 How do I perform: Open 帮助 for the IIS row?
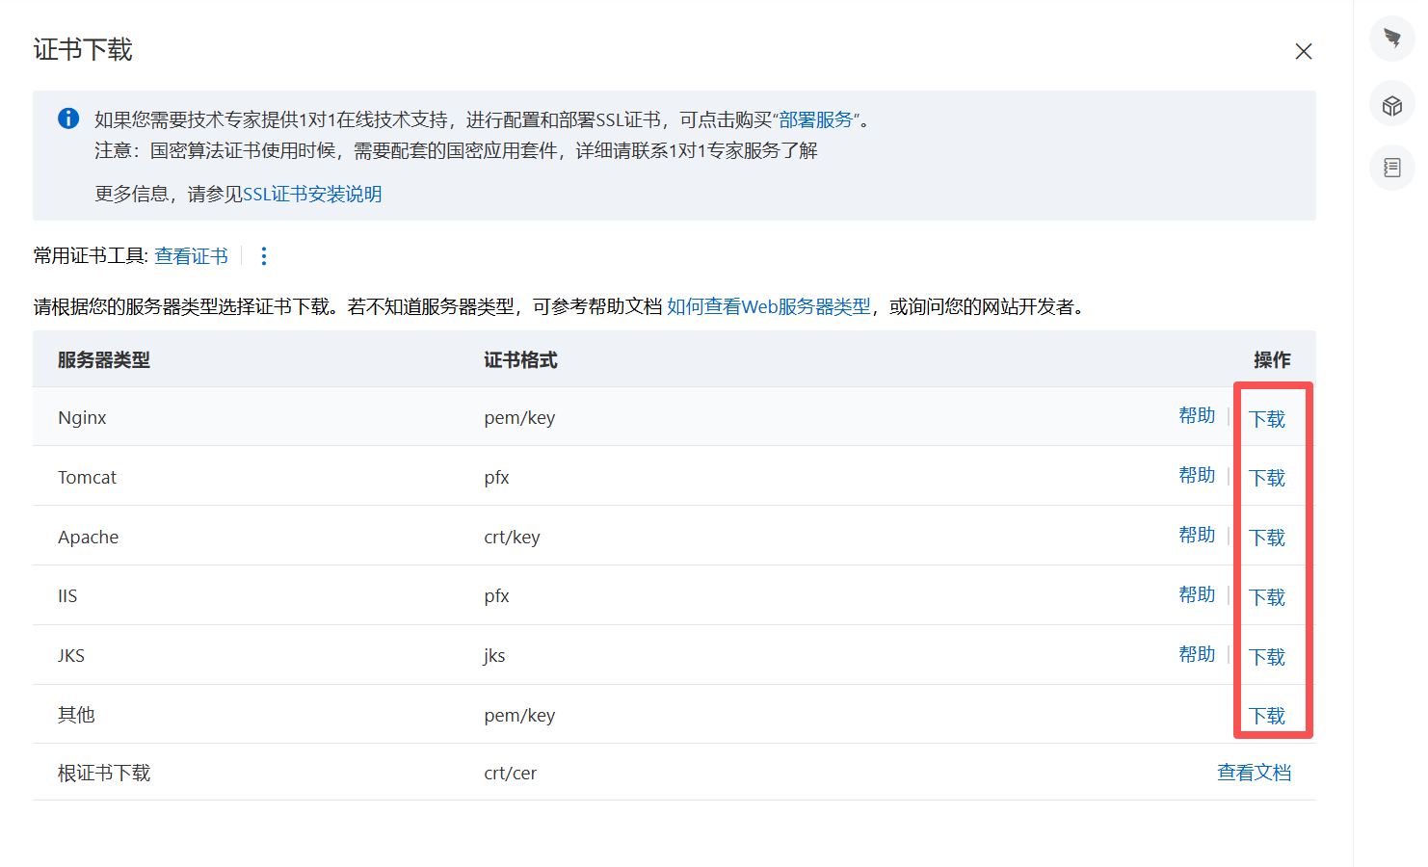[1197, 594]
